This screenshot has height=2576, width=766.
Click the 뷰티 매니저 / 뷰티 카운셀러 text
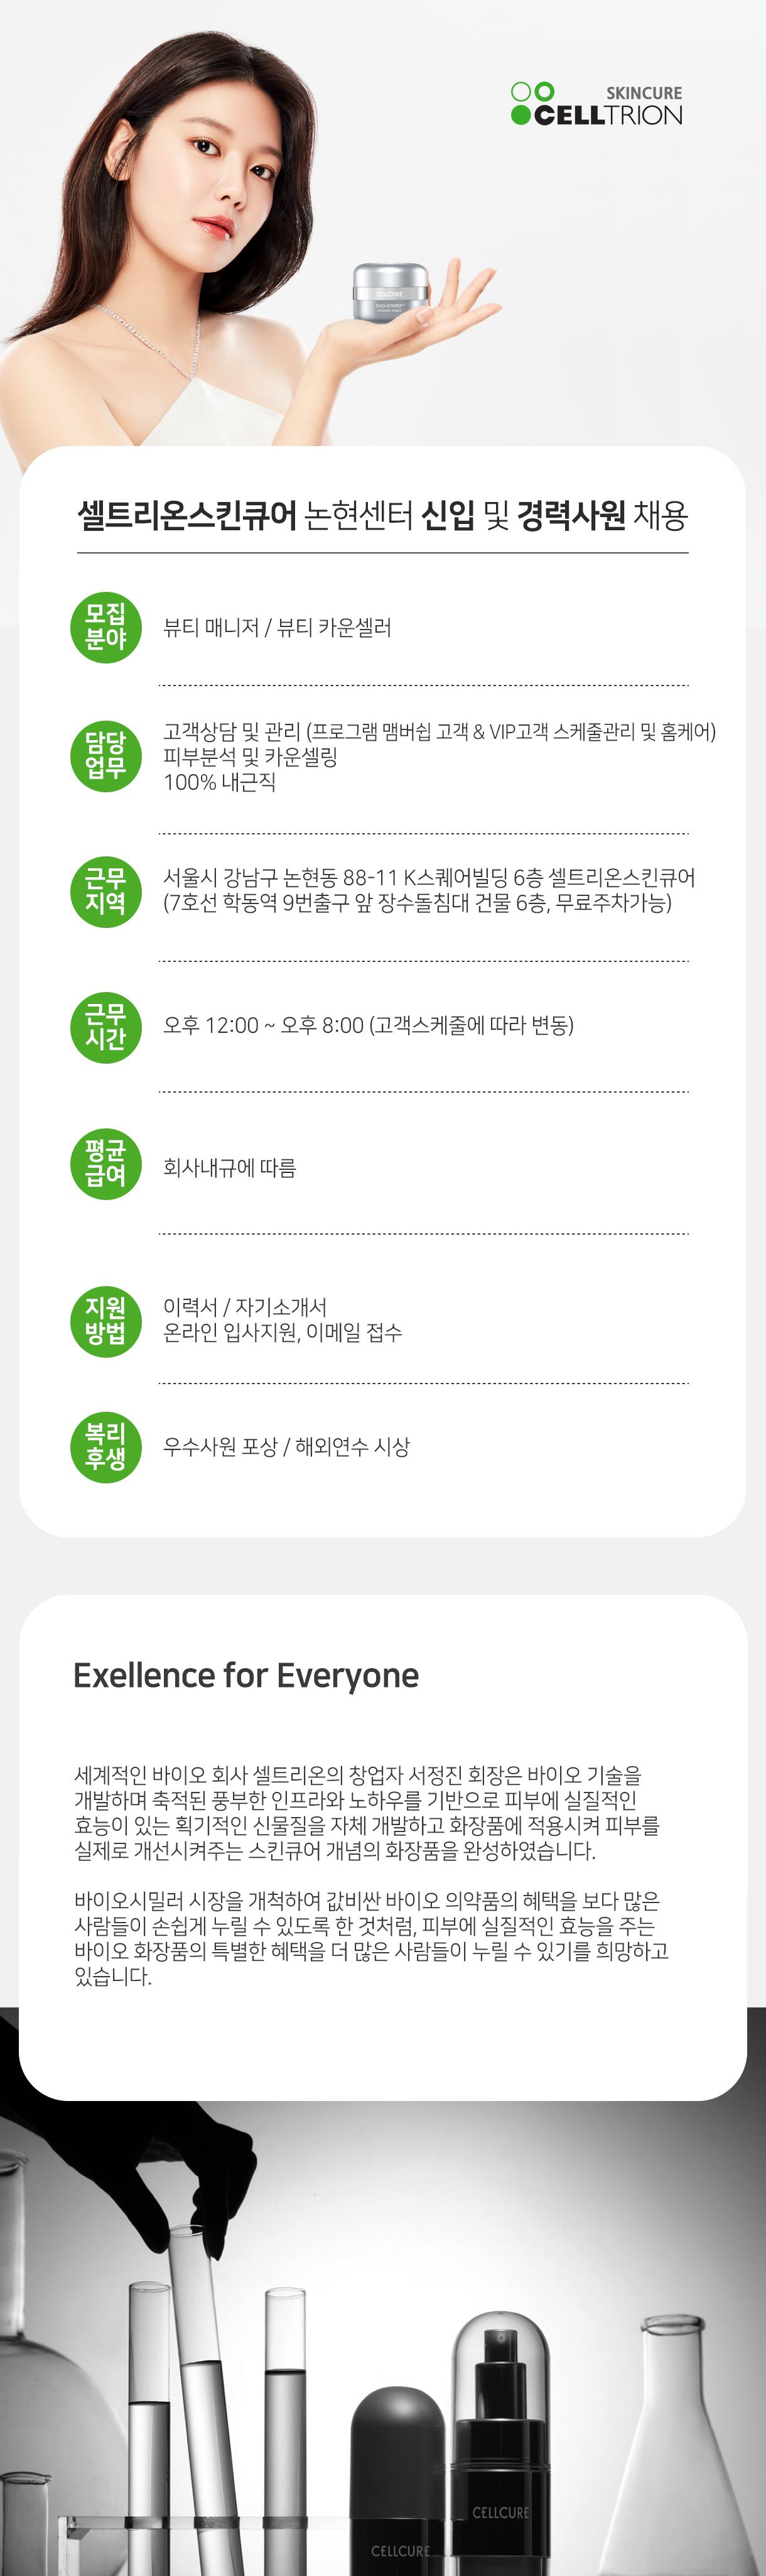click(x=277, y=628)
